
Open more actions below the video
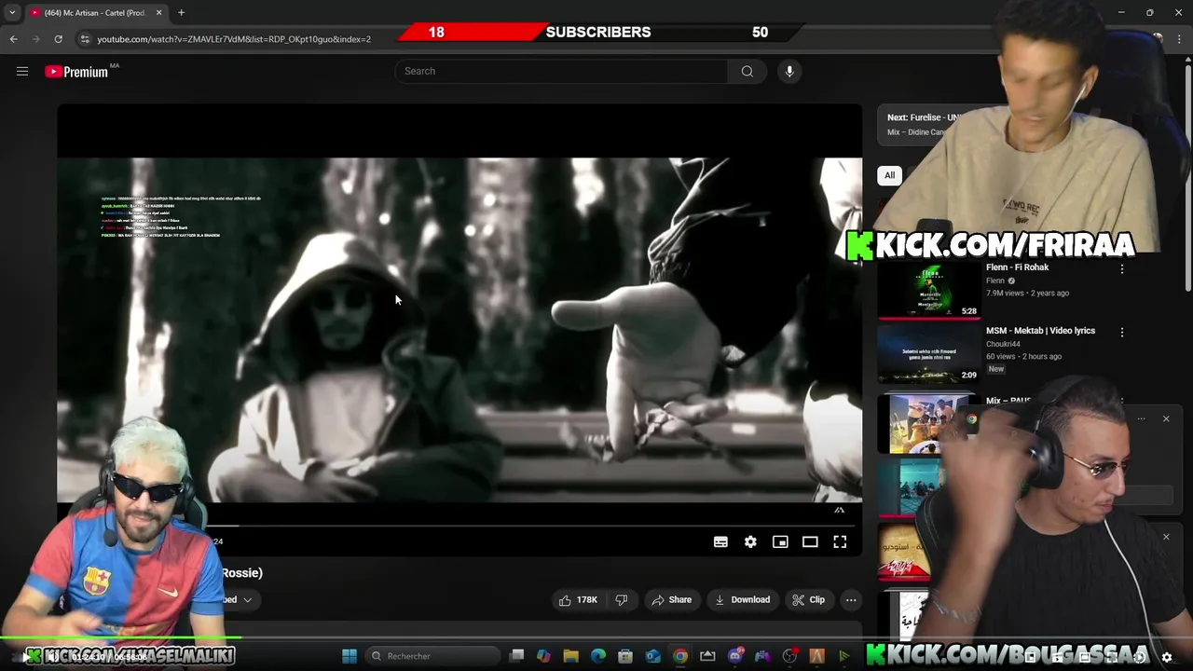click(x=851, y=599)
